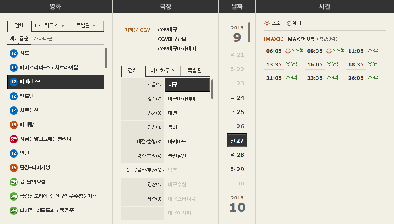Pick date 일 27
This screenshot has height=224, width=394.
(x=237, y=141)
